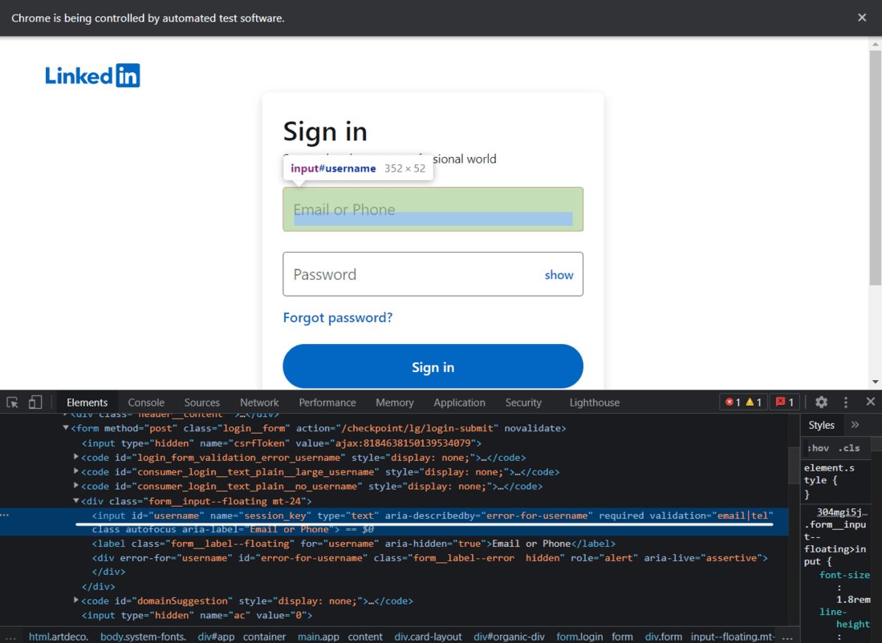Click the page scrollbar down arrow
The height and width of the screenshot is (643, 882).
pyautogui.click(x=876, y=382)
